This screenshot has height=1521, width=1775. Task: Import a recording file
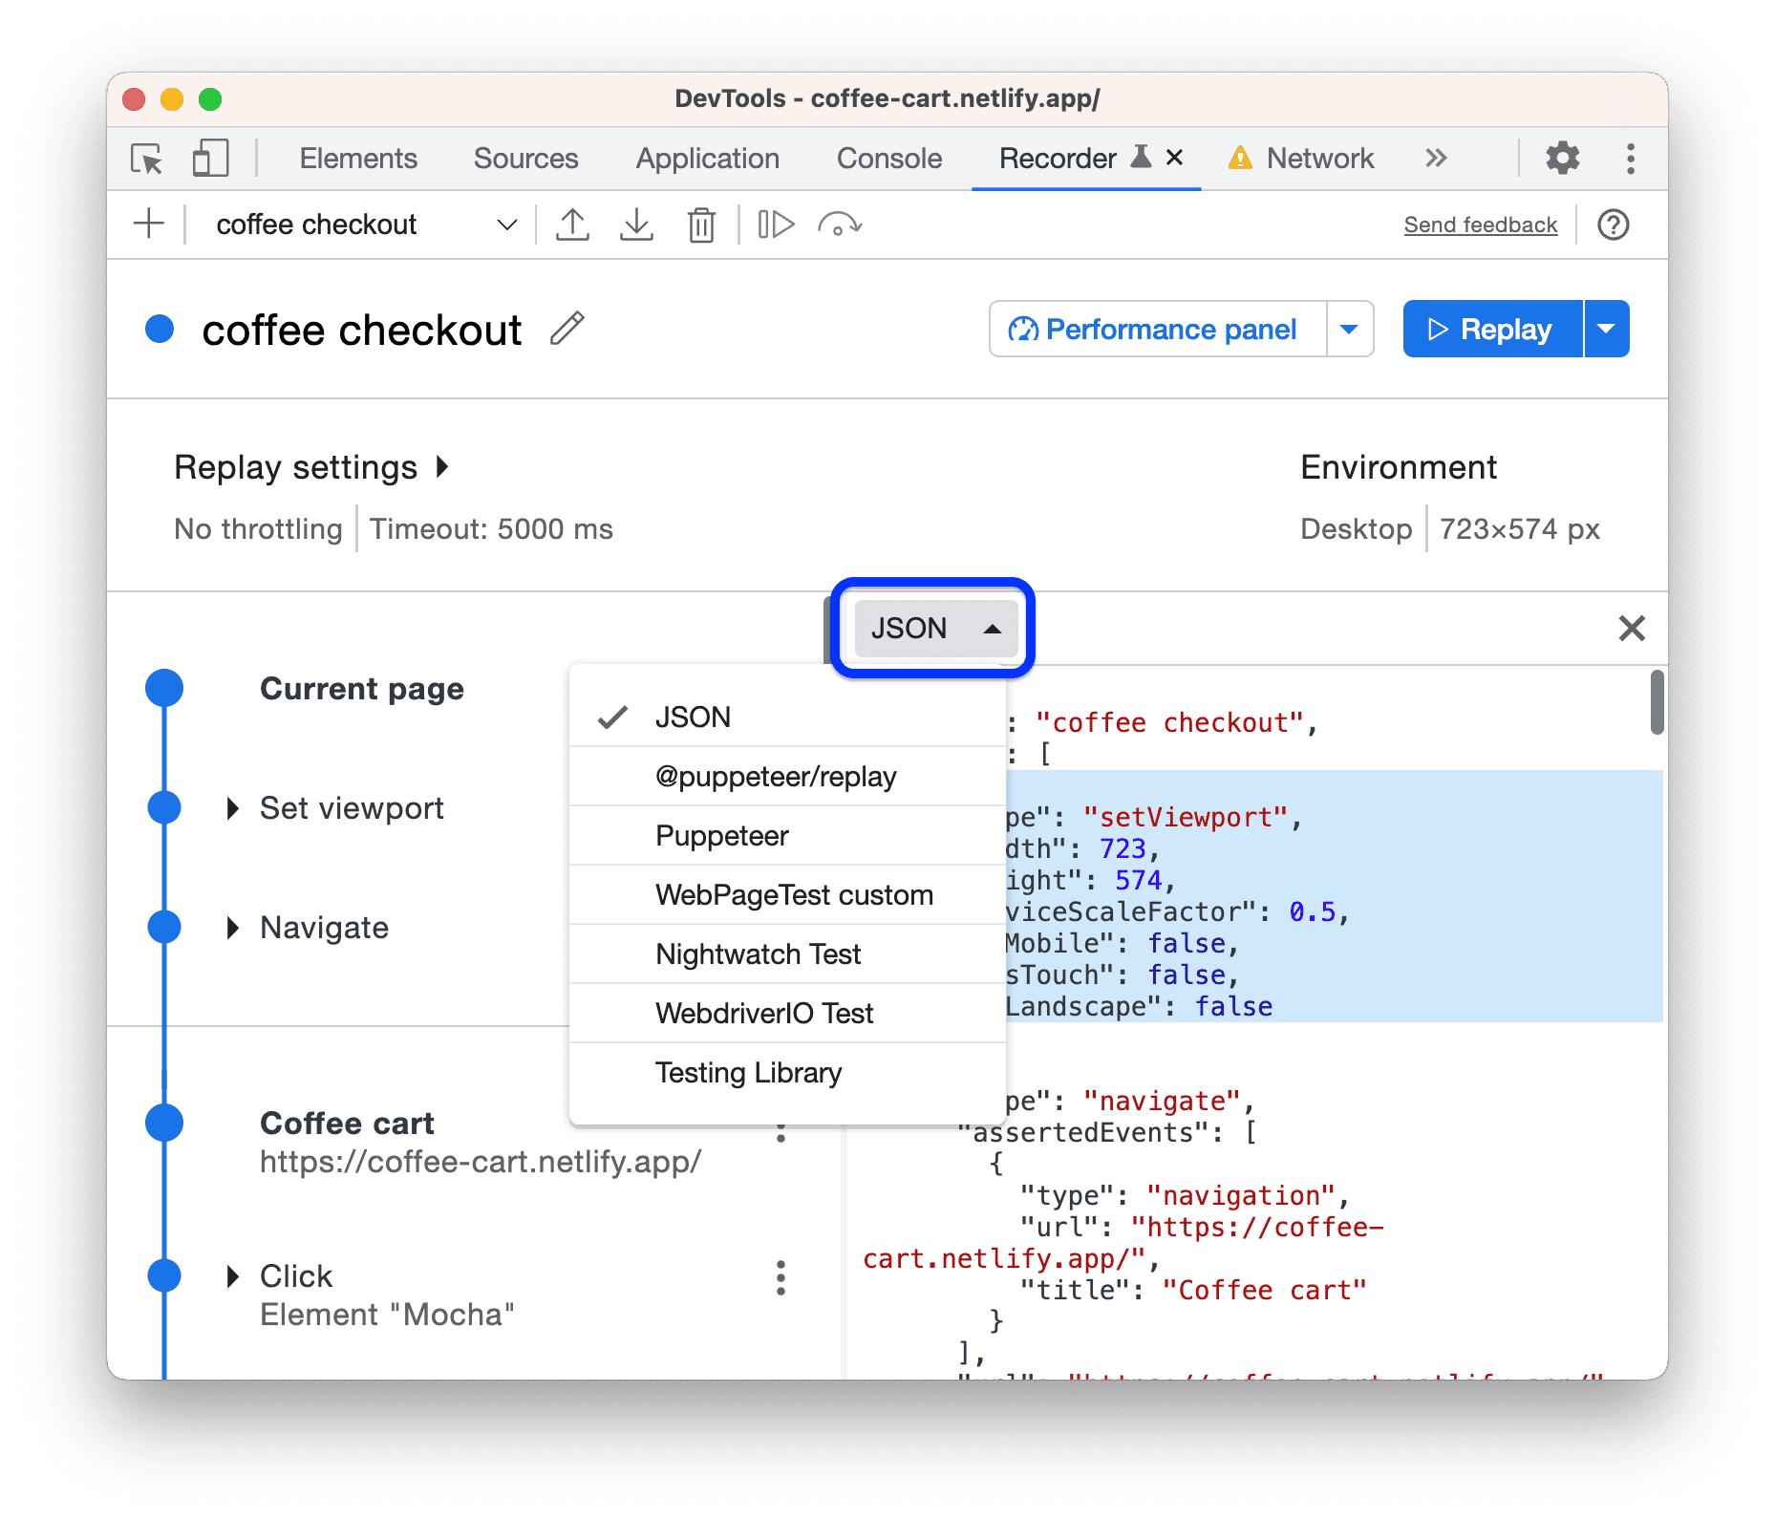[x=636, y=225]
